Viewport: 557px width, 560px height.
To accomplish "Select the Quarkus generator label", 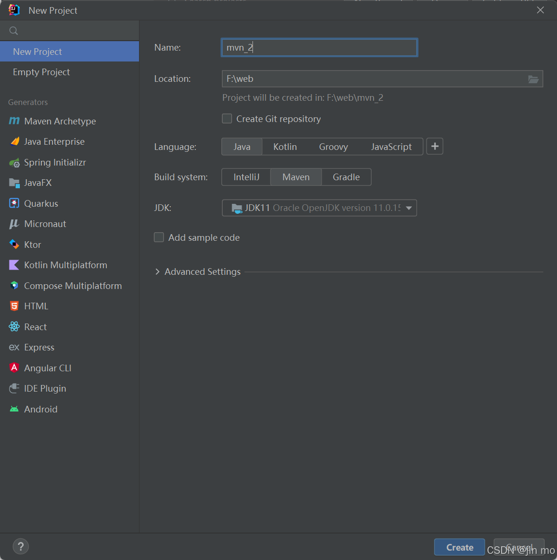I will point(41,203).
